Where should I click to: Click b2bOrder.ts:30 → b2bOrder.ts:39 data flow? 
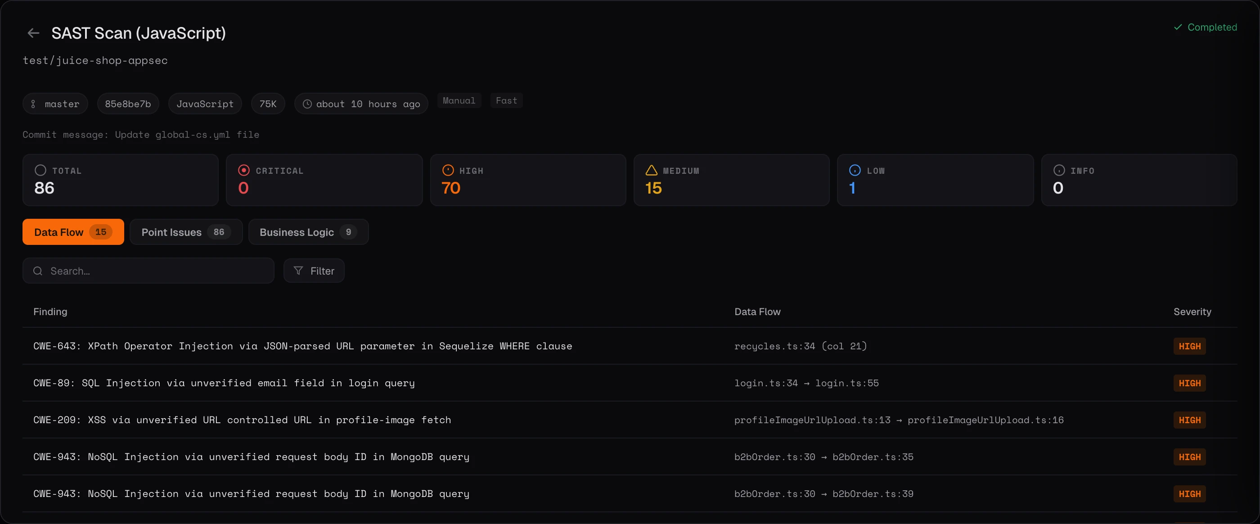coord(823,494)
